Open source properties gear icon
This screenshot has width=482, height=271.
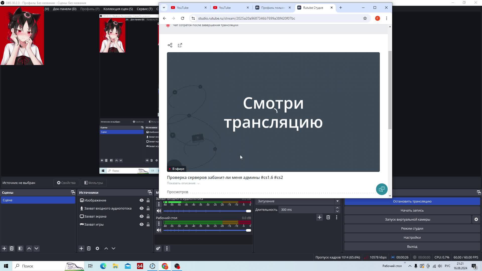97,248
